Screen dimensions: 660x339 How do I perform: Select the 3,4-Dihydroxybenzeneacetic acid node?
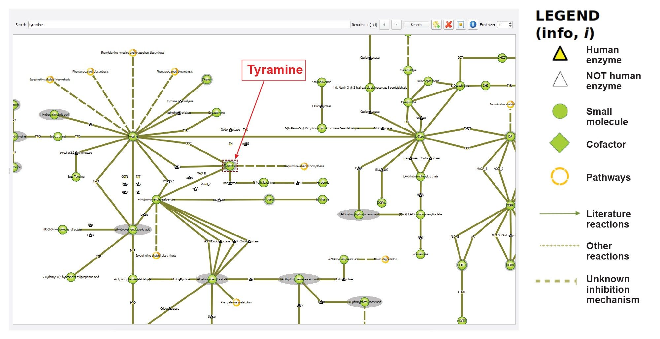tap(299, 279)
